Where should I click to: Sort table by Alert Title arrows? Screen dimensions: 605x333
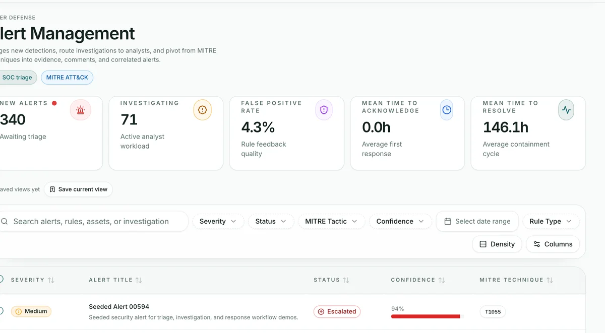click(139, 280)
